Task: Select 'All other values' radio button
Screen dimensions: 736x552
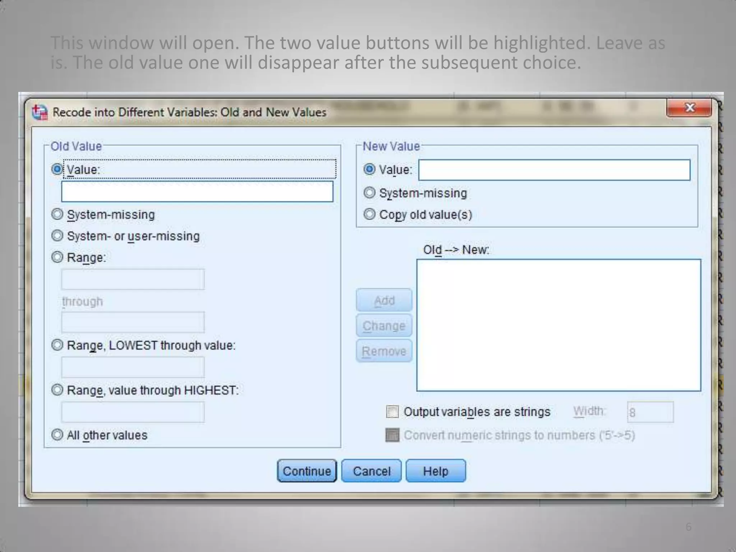Action: (x=57, y=435)
